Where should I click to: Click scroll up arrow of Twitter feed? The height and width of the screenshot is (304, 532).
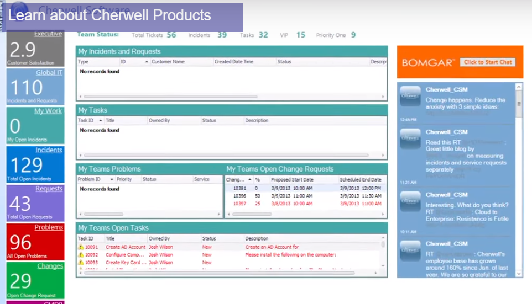[519, 87]
